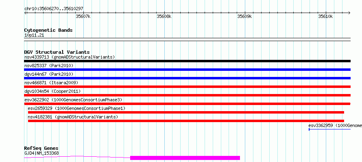This screenshot has height=162, width=362.
Task: Click label dgv144n67 (Park2010)
Action: [49, 74]
